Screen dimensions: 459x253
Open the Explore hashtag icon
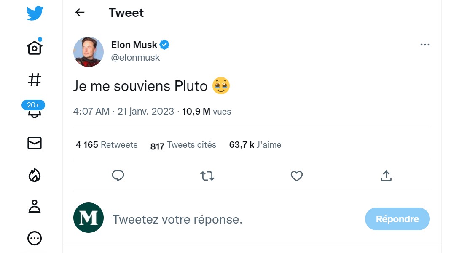click(35, 80)
